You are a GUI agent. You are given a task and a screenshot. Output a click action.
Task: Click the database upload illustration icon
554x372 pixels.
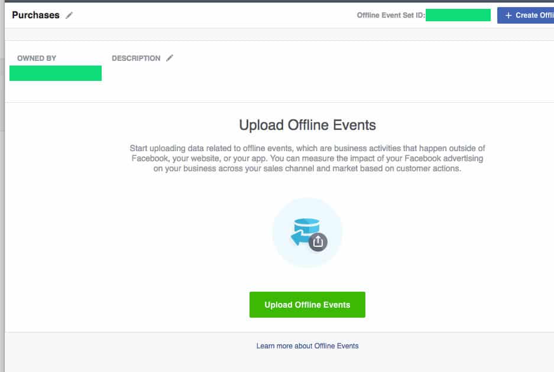[307, 232]
